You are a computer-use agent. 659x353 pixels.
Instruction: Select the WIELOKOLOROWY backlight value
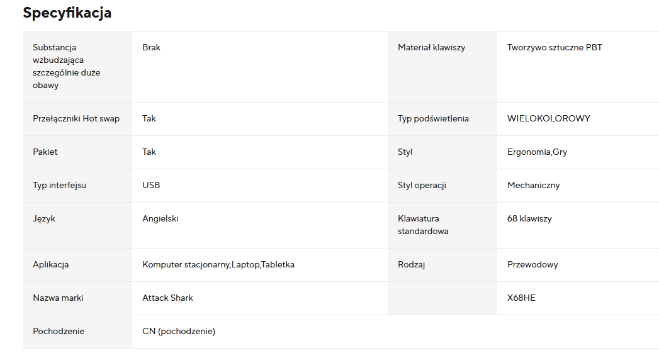(x=548, y=118)
